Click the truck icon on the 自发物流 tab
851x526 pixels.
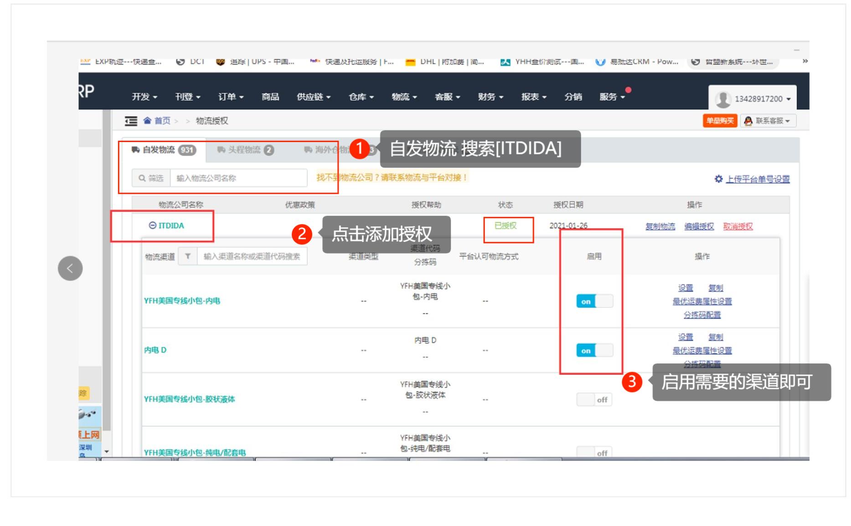coord(136,150)
